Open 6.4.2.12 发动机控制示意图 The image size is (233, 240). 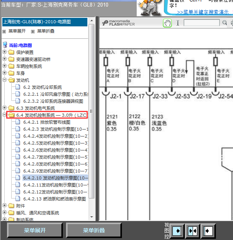(56, 192)
